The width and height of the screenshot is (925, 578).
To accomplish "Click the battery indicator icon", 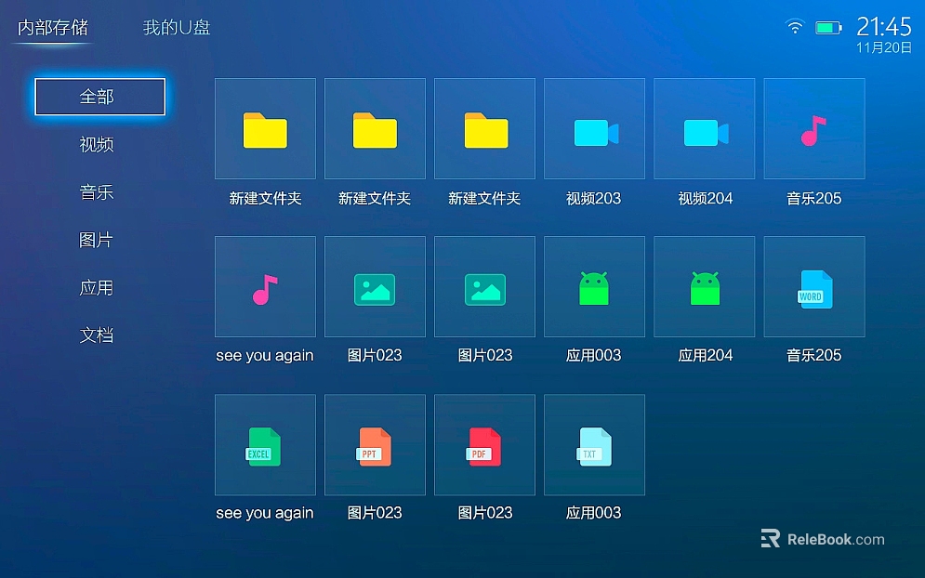I will 827,28.
